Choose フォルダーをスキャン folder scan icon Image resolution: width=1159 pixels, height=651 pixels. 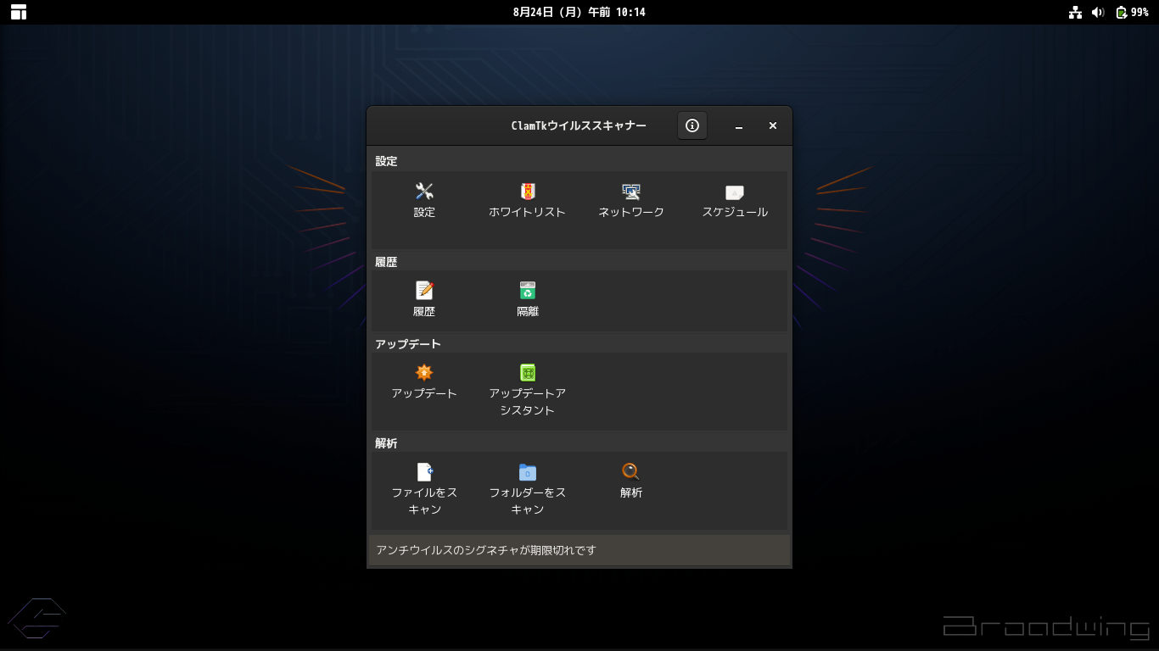pos(528,472)
